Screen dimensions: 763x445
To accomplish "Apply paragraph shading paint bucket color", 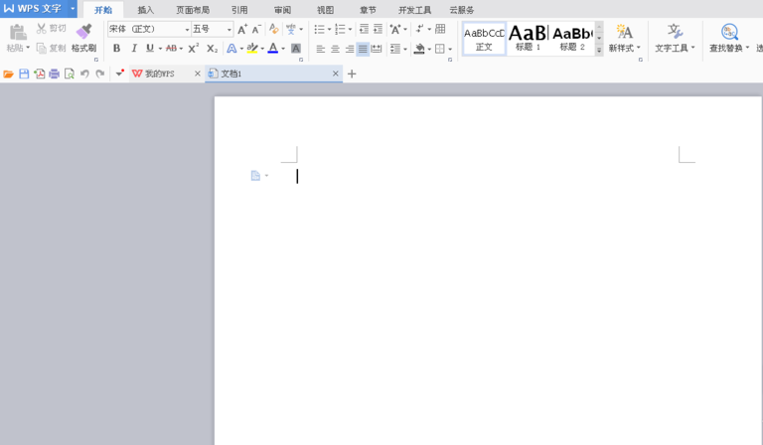I will (419, 49).
